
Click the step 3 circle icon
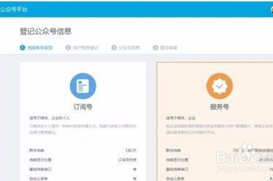(x=114, y=48)
